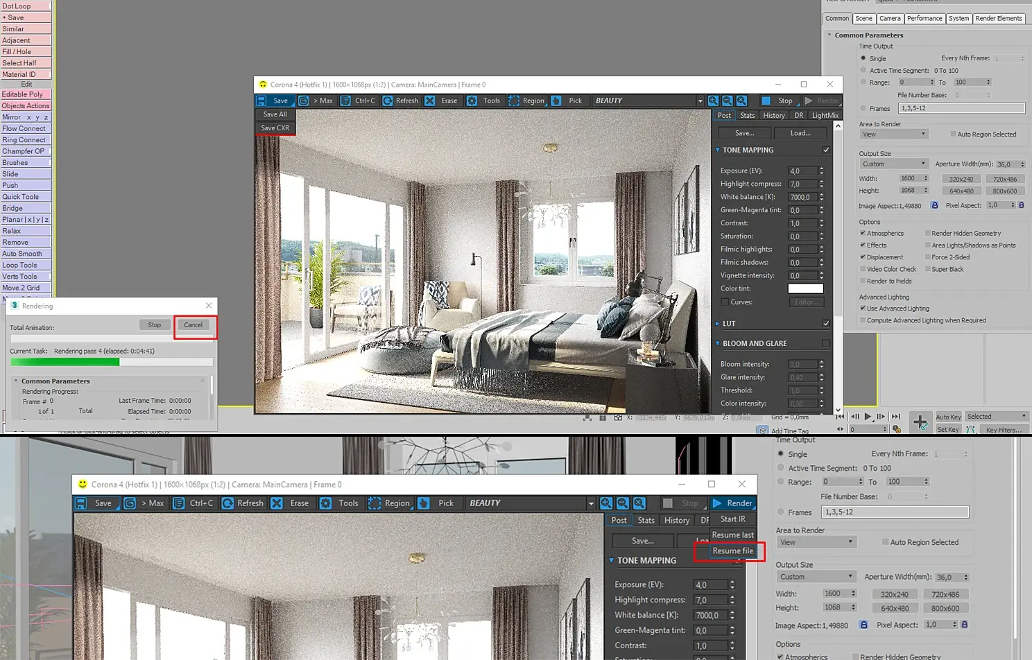This screenshot has width=1032, height=660.
Task: Select the Frames radio button in the lower Render Setup panel
Action: tap(781, 512)
